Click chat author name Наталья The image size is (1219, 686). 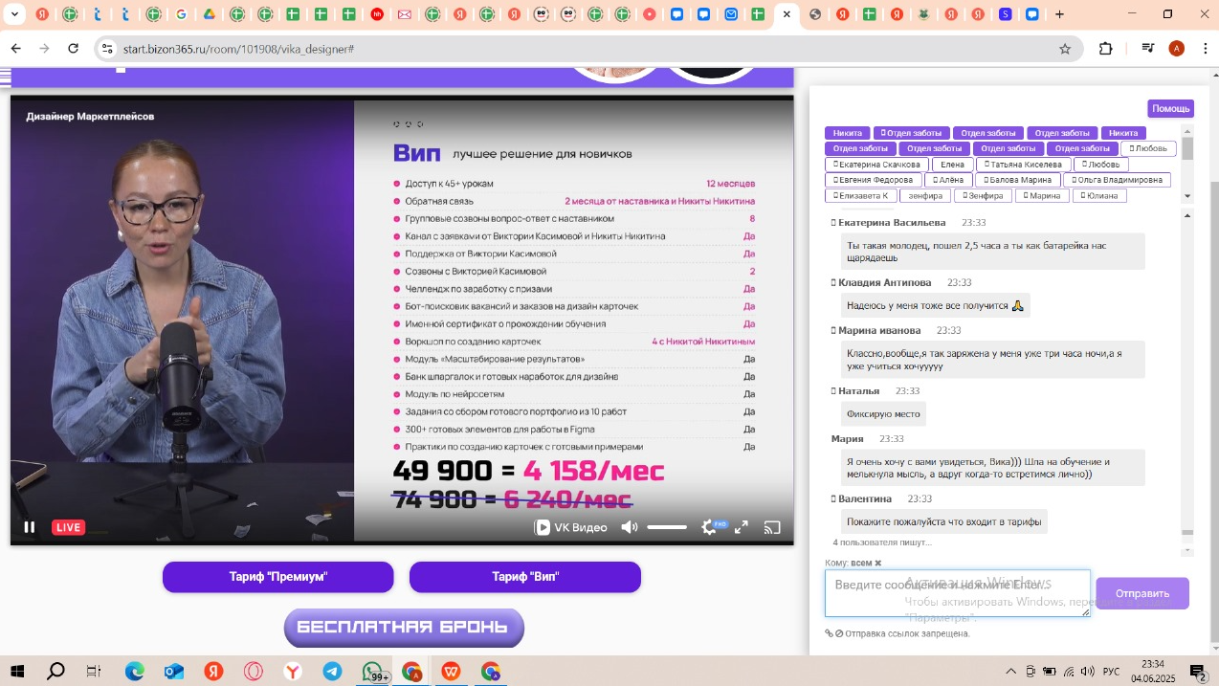(858, 390)
